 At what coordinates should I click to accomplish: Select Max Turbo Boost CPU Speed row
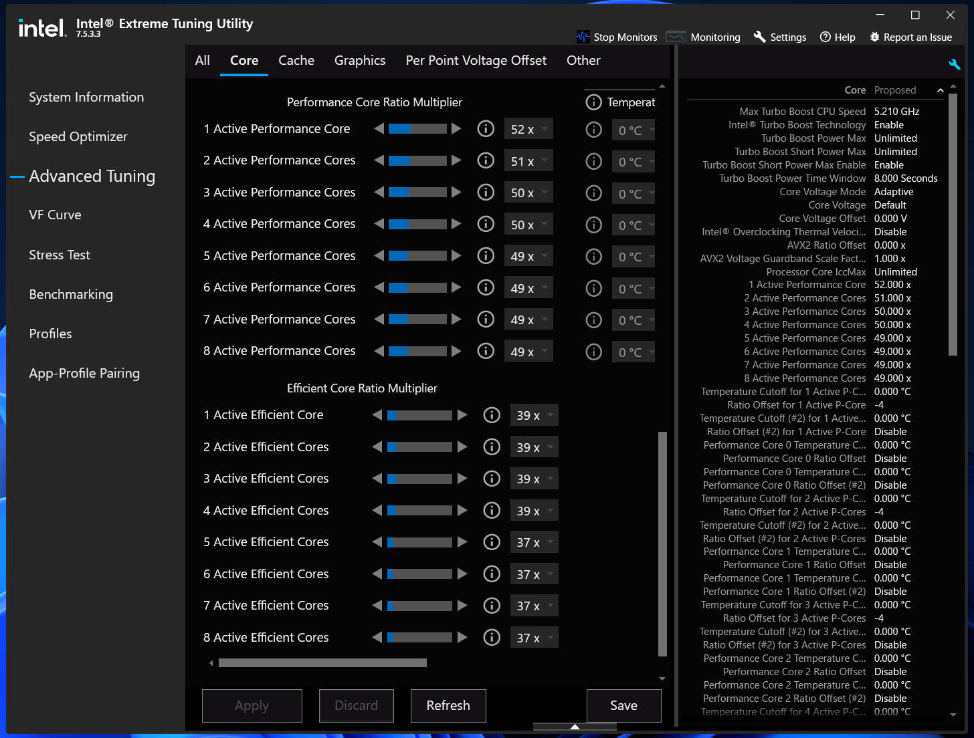click(816, 112)
